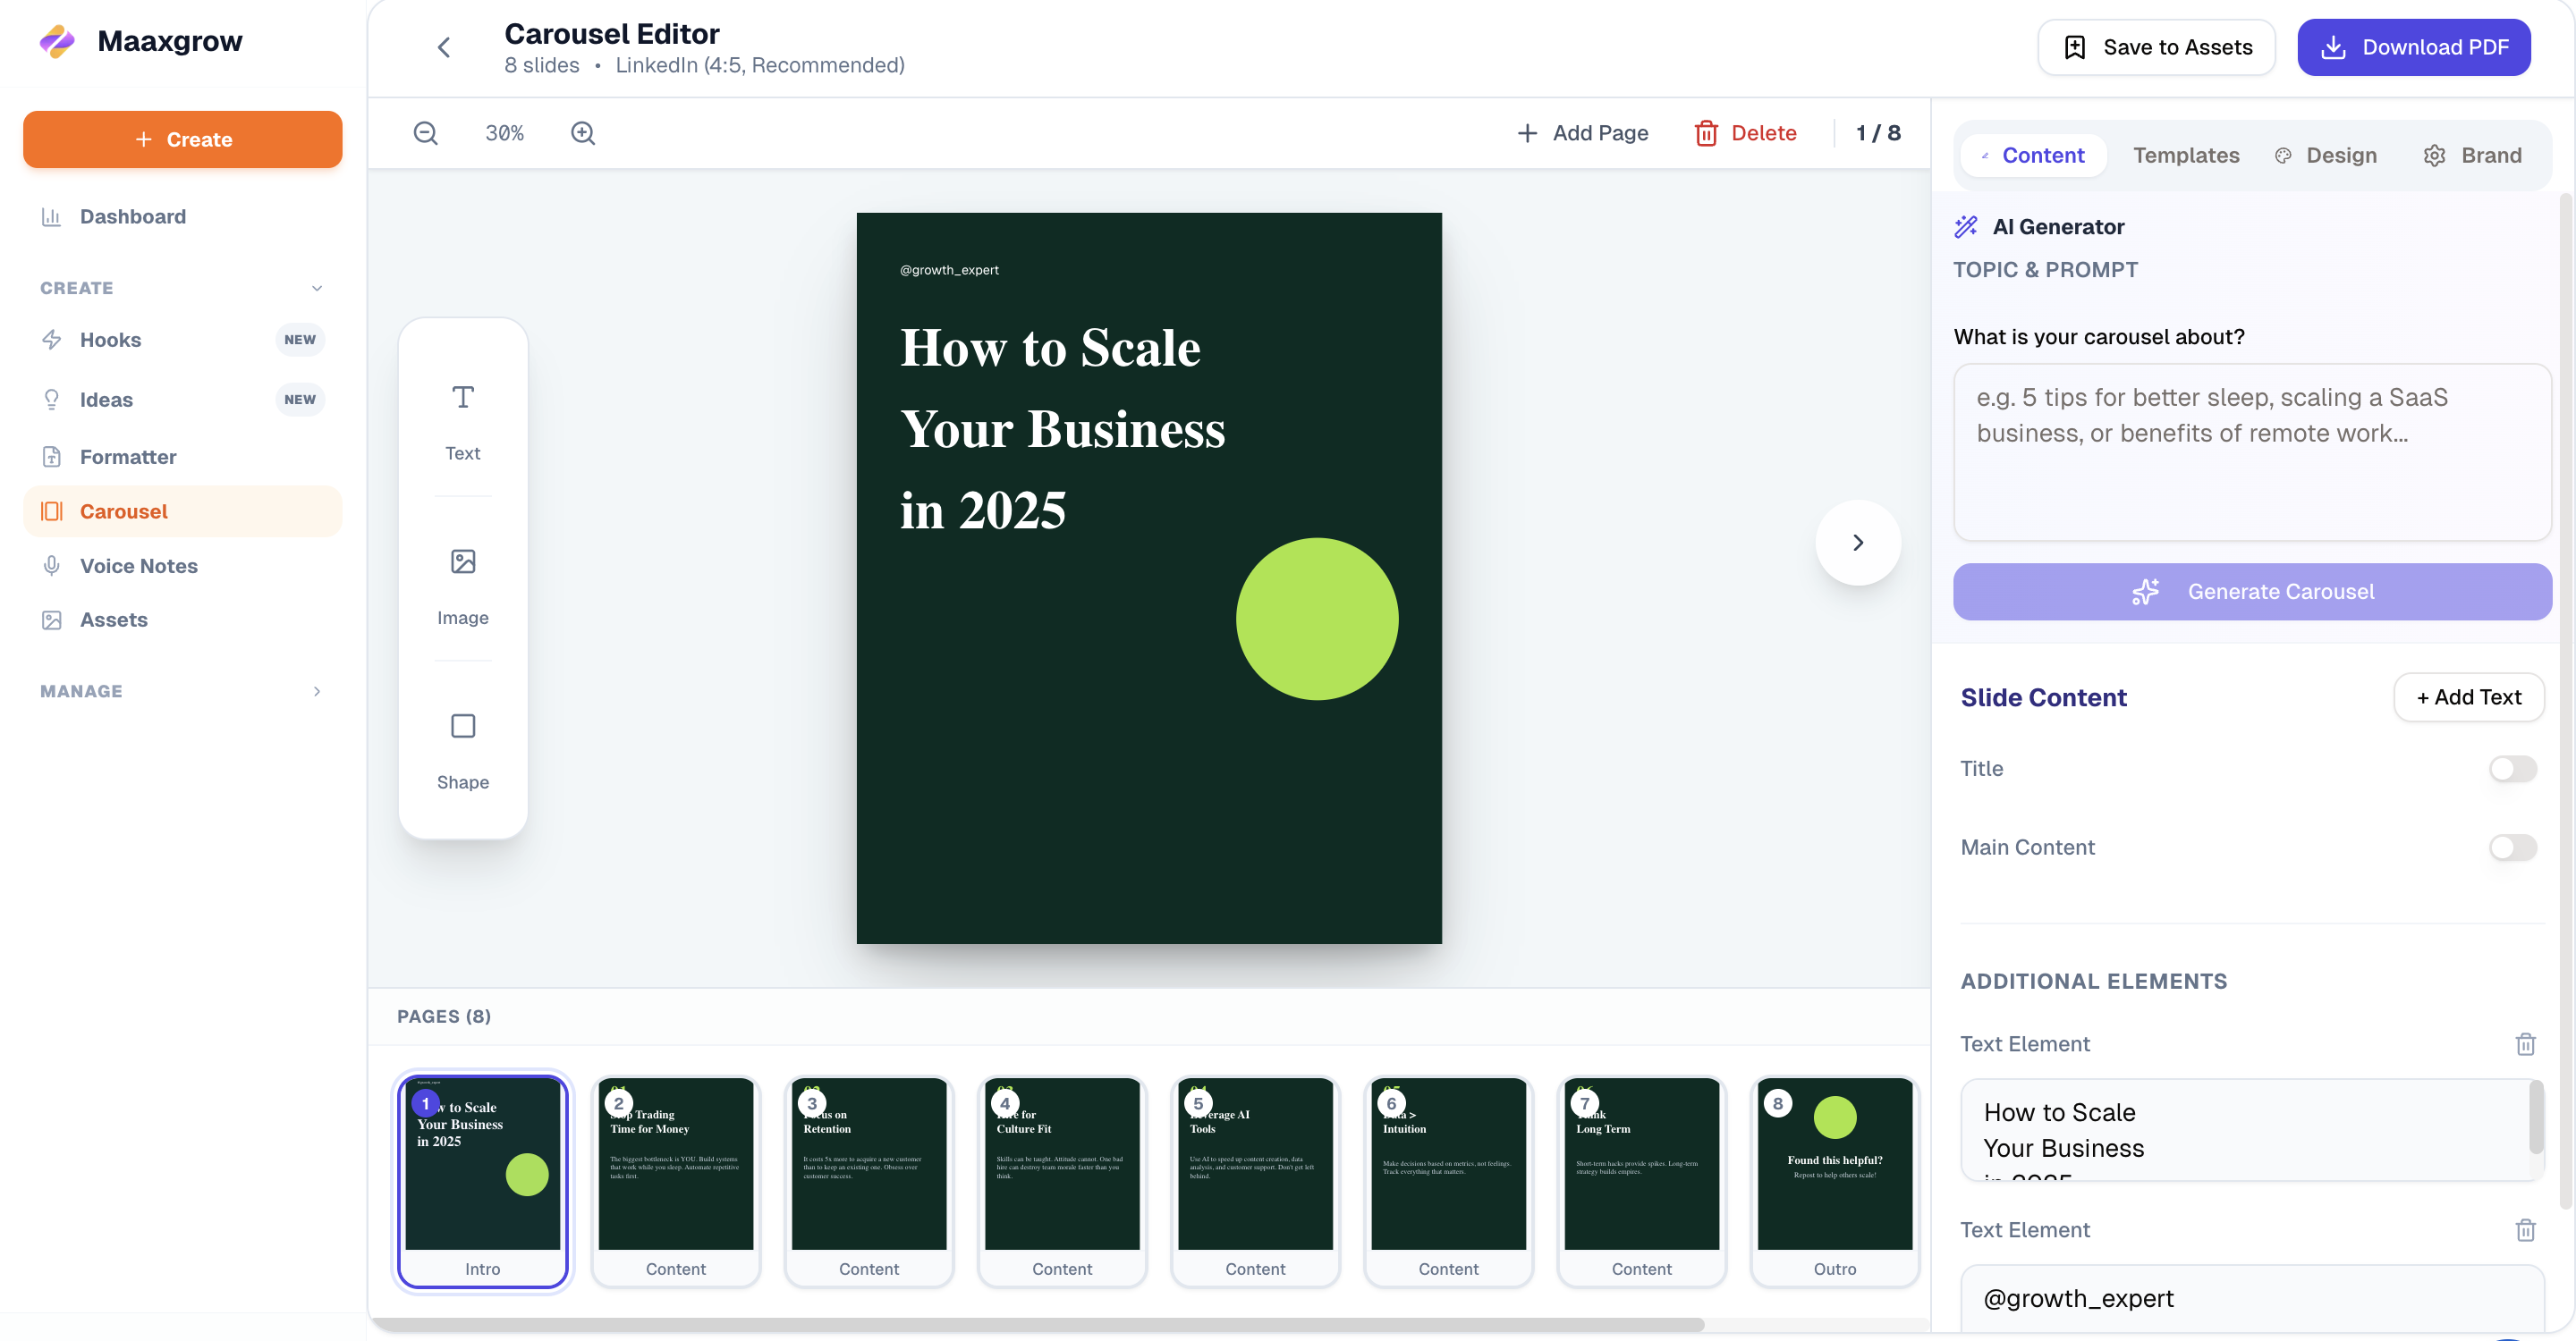Enable the Title toggle switch
This screenshot has width=2576, height=1341.
pos(2512,769)
